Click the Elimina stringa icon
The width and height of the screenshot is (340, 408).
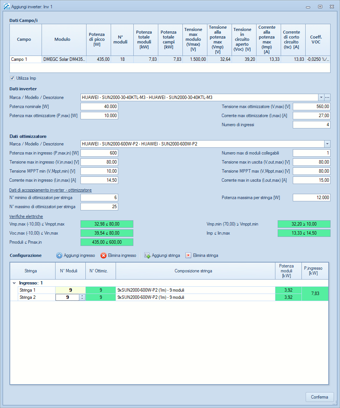point(188,255)
